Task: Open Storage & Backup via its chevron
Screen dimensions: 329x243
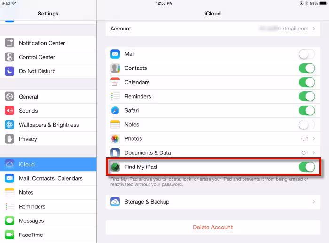Action: pos(313,202)
